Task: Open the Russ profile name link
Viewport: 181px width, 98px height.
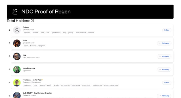Action: click(25, 40)
